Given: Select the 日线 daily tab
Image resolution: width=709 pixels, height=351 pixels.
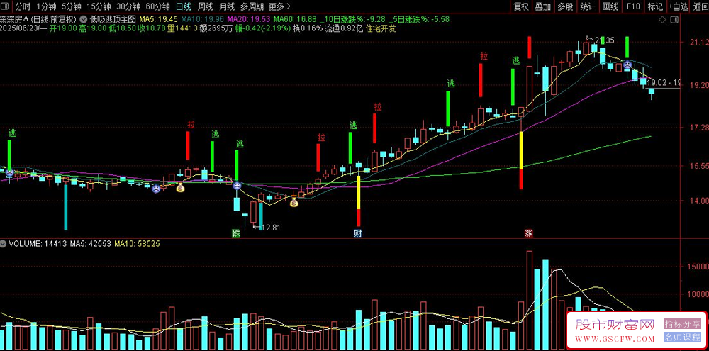Looking at the screenshot, I should (184, 6).
